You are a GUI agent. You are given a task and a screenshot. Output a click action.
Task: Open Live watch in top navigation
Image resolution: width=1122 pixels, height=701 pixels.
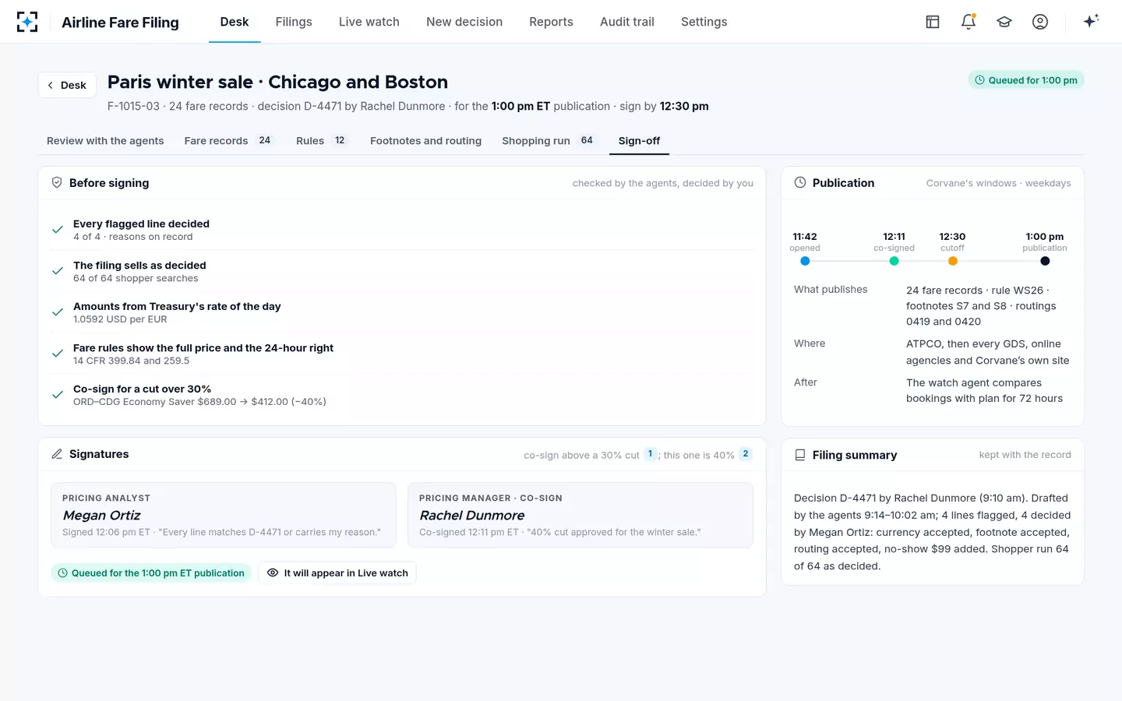[369, 22]
